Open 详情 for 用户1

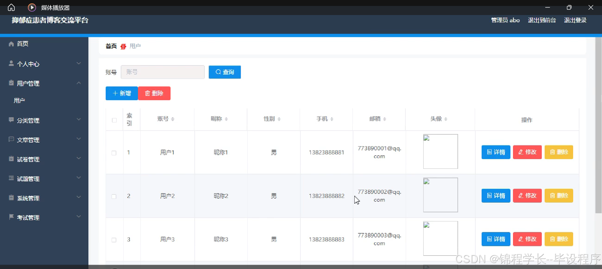[x=496, y=152]
